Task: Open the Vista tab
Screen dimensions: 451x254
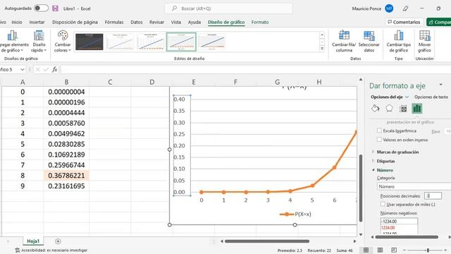Action: pyautogui.click(x=175, y=22)
